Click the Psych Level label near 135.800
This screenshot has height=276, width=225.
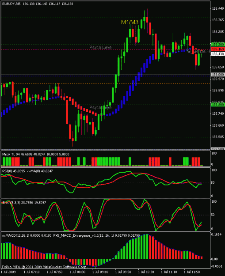(x=101, y=108)
